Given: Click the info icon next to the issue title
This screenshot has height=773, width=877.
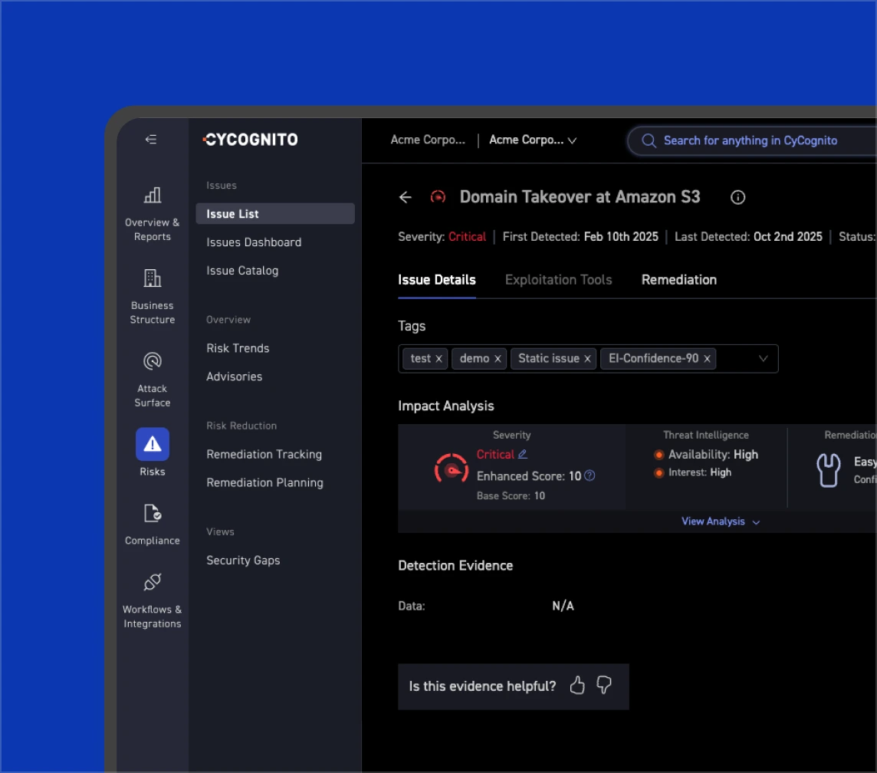Looking at the screenshot, I should pyautogui.click(x=737, y=197).
